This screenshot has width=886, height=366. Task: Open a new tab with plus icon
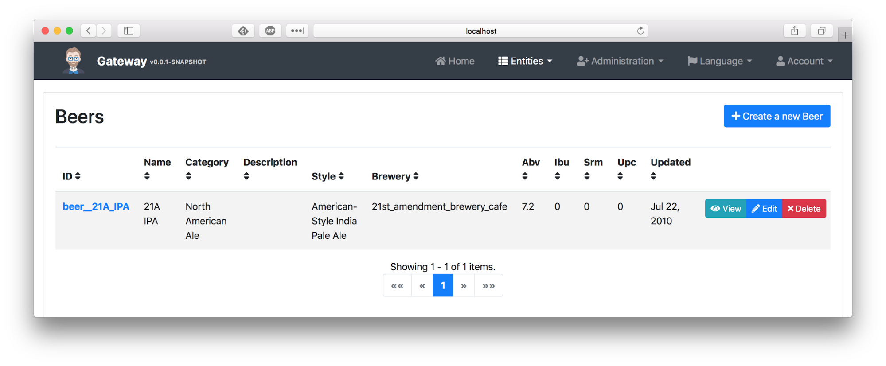click(x=845, y=35)
